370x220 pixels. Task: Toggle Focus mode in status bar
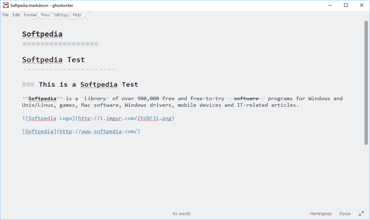[345, 214]
